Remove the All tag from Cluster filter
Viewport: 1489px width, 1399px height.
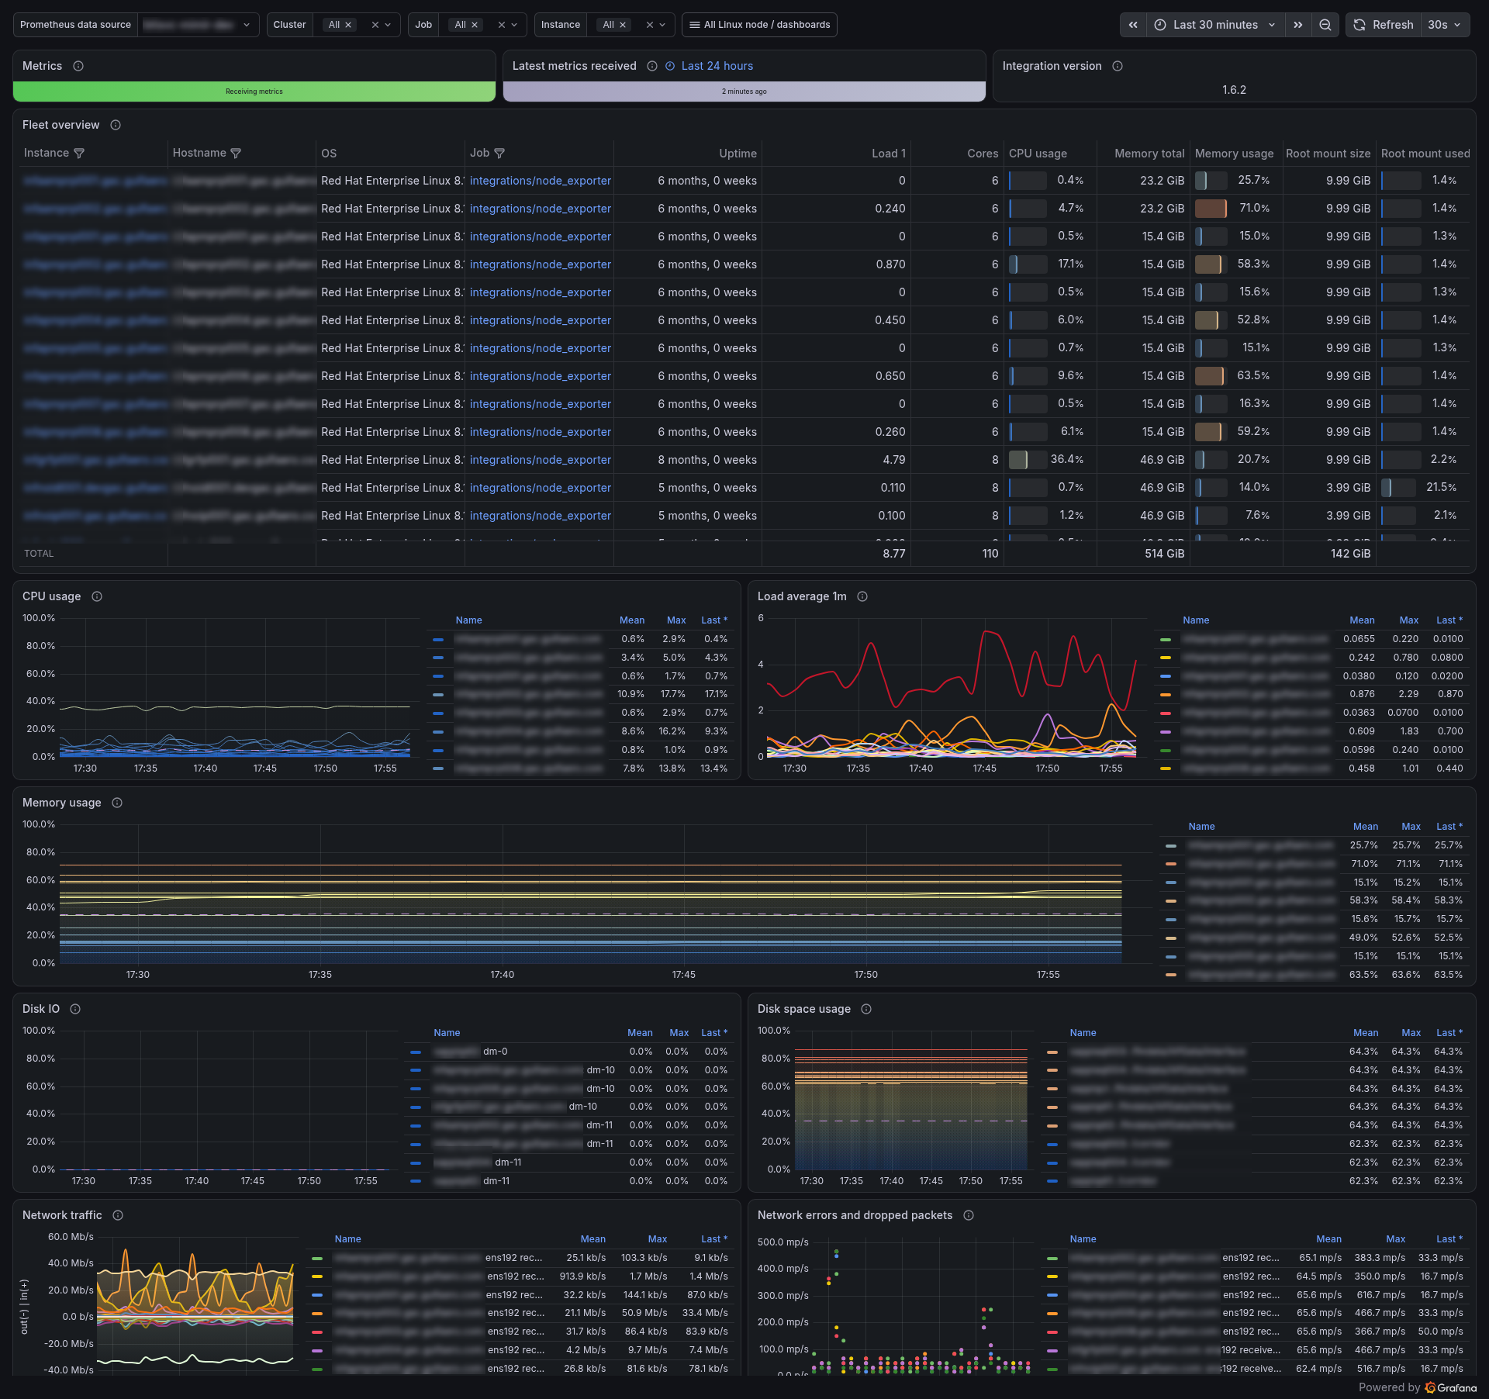pyautogui.click(x=348, y=25)
